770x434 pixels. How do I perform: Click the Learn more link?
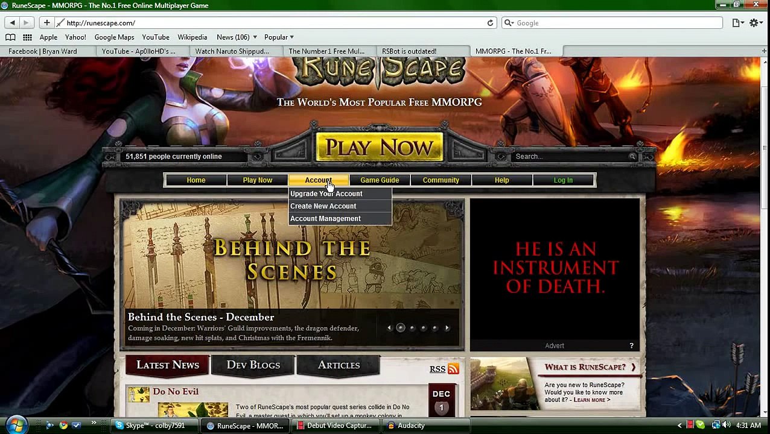coord(592,400)
